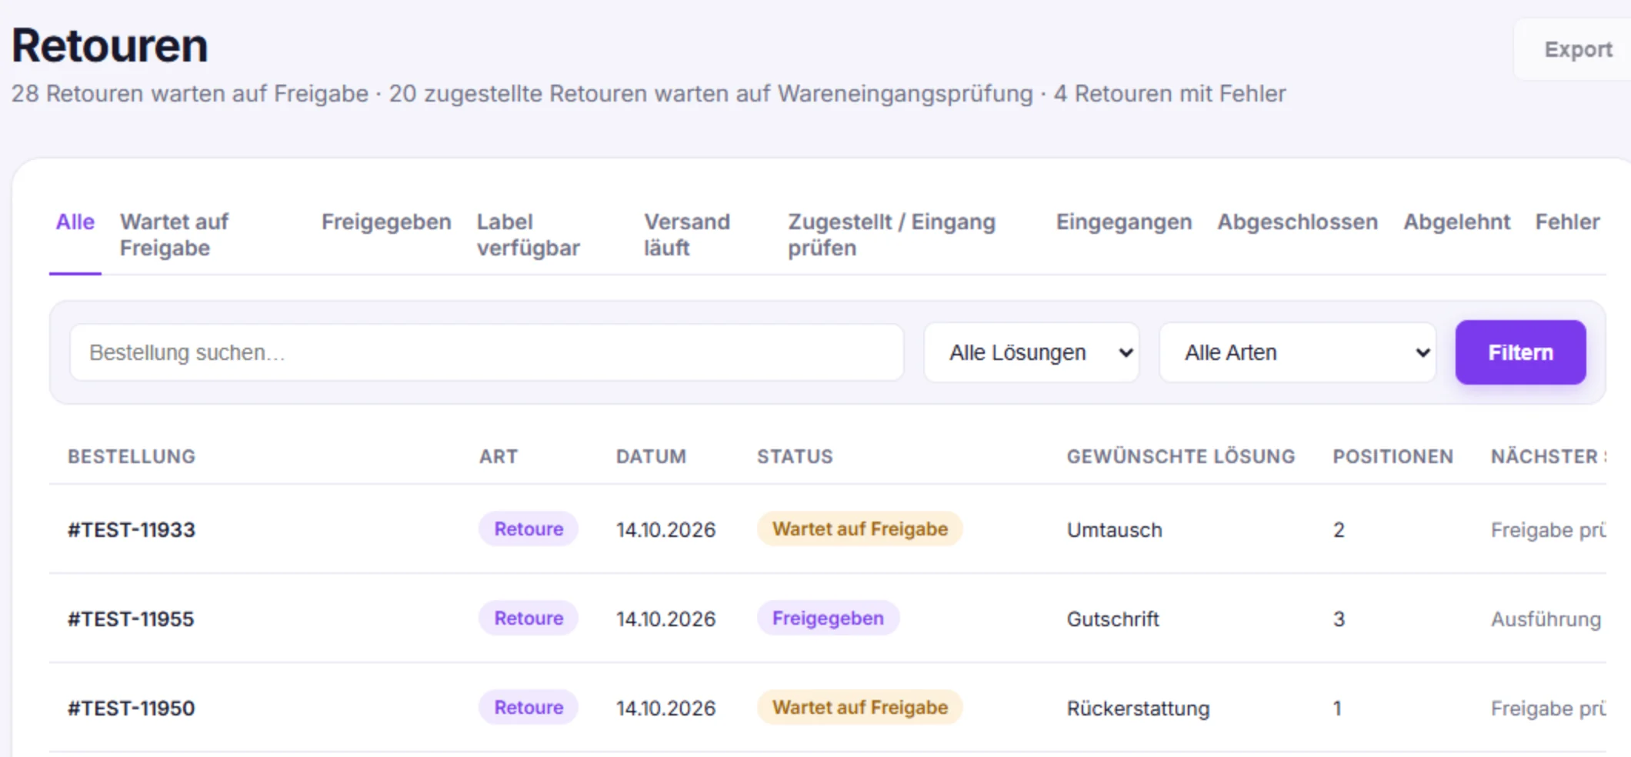
Task: Click Wartet auf Freigabe status of #TEST-11950
Action: (x=860, y=708)
